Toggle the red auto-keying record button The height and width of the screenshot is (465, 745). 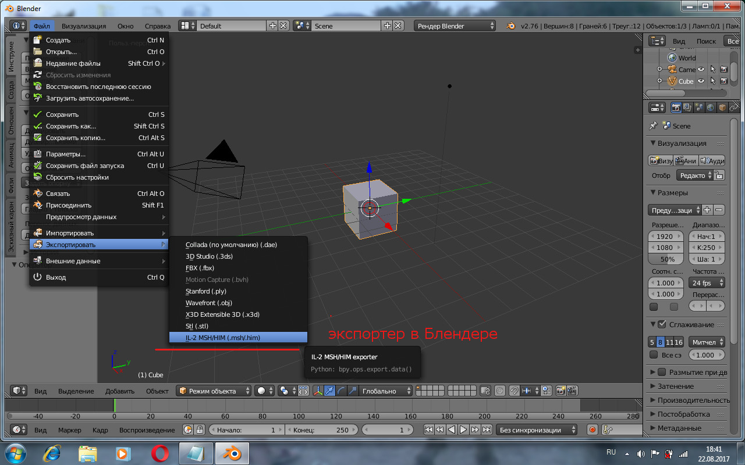coord(593,430)
